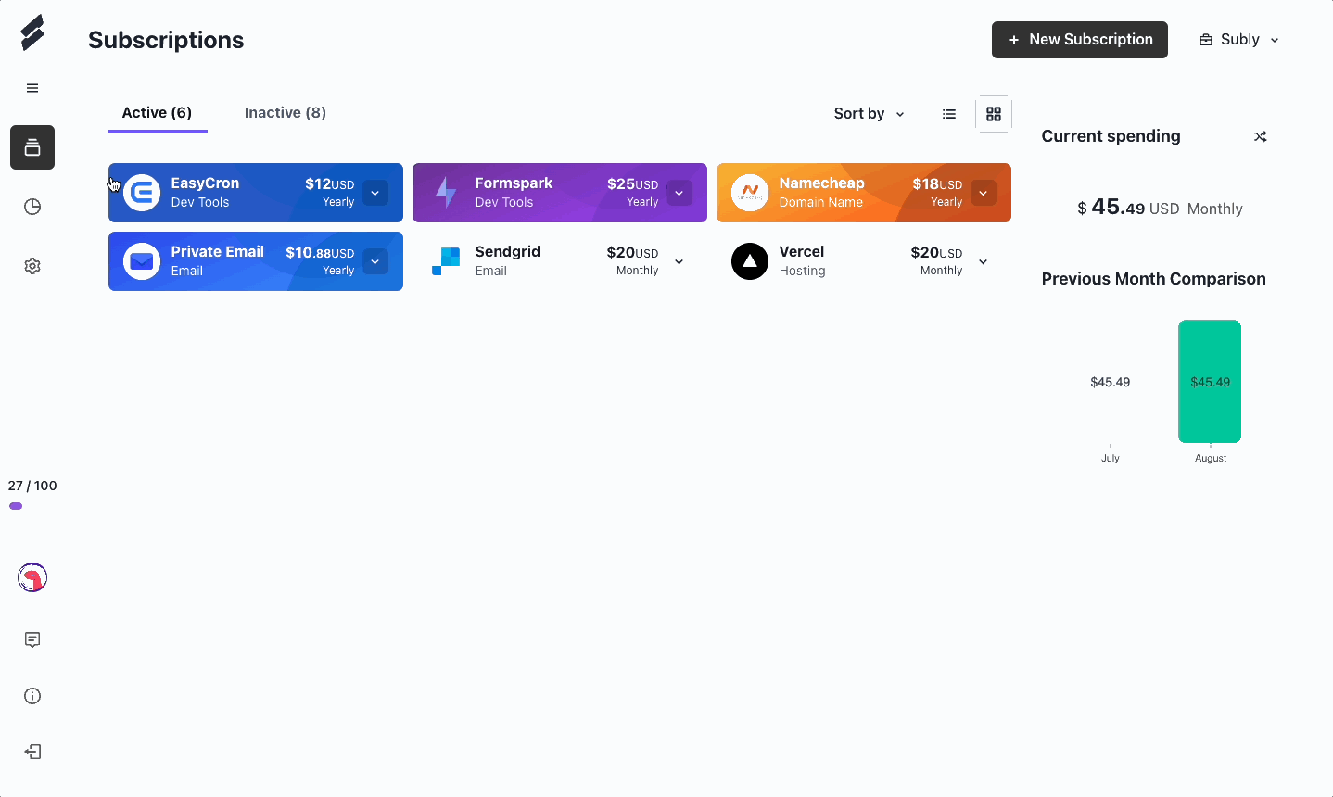
Task: Click the $45.49 USD Monthly total
Action: [1160, 208]
